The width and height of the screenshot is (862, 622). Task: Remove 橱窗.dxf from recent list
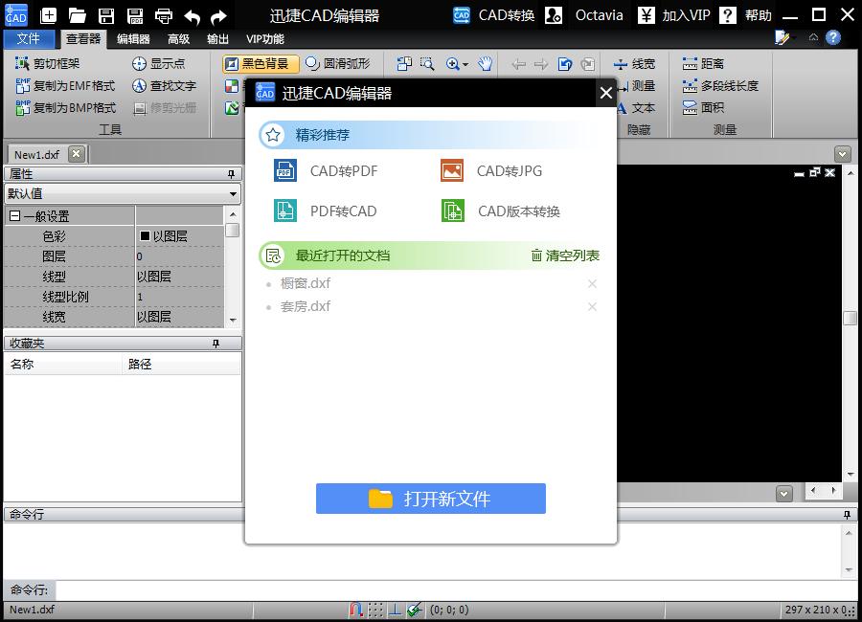(x=592, y=283)
